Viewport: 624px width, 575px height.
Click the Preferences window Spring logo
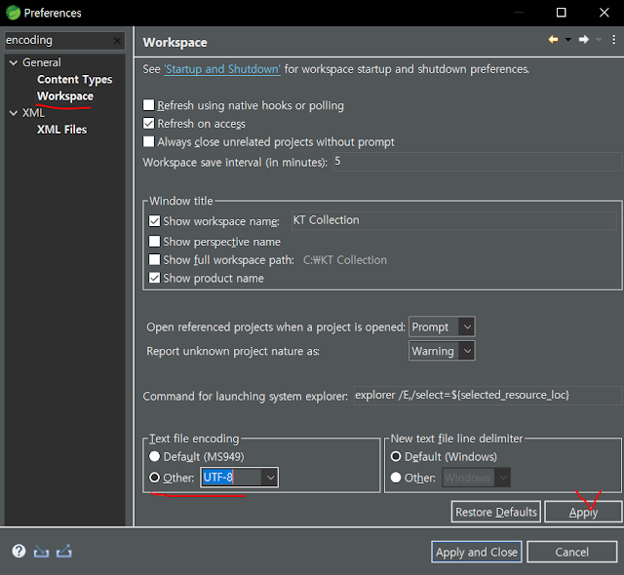tap(13, 13)
